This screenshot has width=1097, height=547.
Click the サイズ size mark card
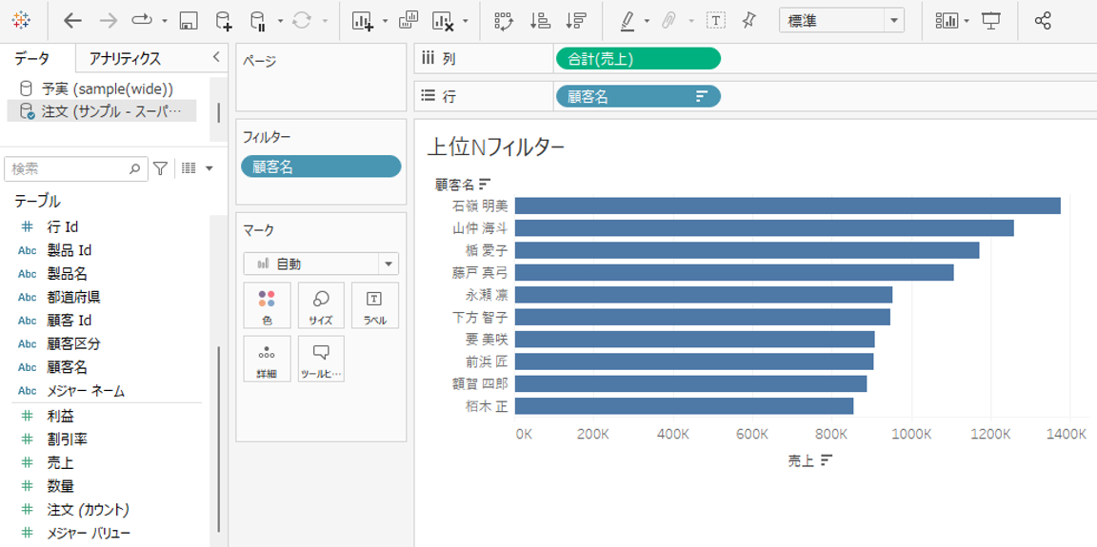321,305
